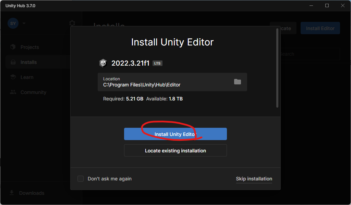Click Locate existing installation button
Screen dimensions: 351x205
175,150
